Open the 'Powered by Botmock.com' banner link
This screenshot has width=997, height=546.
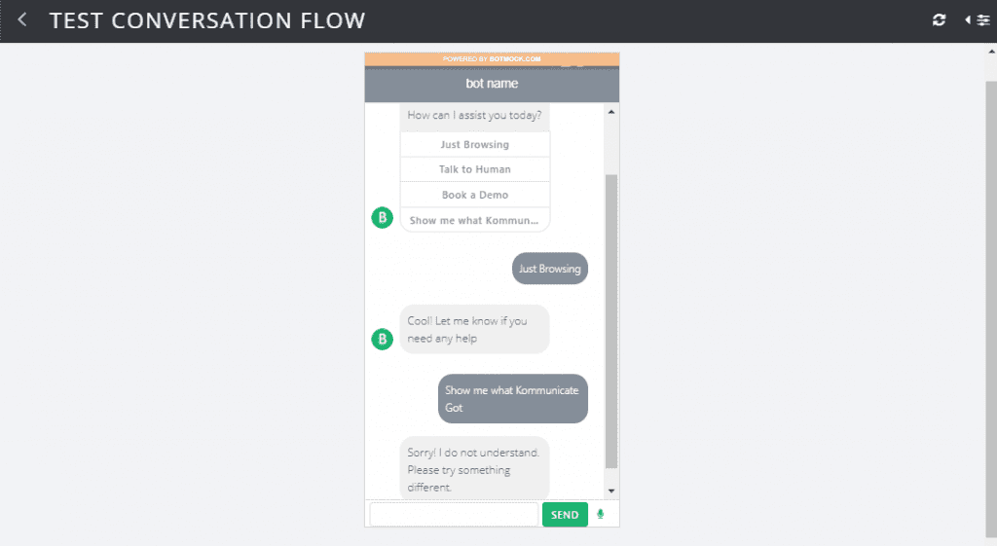492,58
